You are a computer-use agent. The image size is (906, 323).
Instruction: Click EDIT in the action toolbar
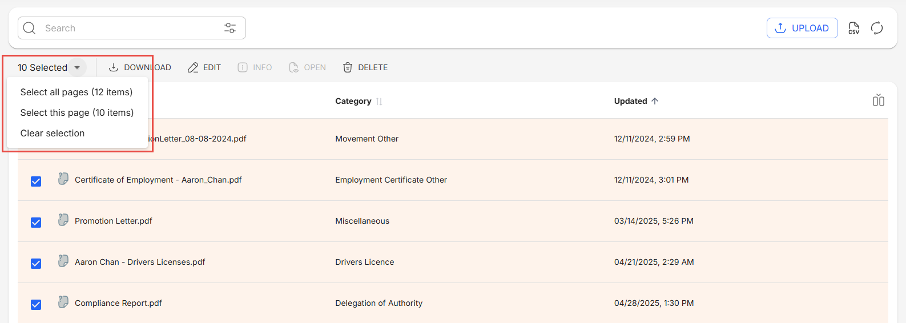coord(204,67)
